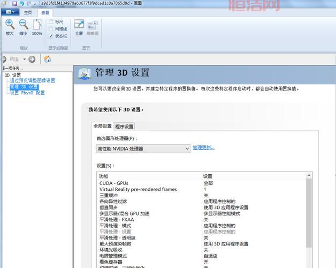
Task: Click the Zoom Out (缩小) icon
Action: coord(24,25)
